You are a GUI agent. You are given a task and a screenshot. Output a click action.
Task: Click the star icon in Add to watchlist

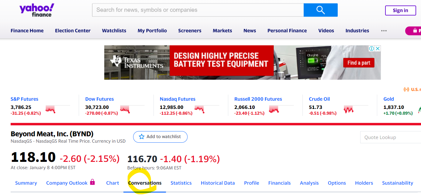click(141, 137)
